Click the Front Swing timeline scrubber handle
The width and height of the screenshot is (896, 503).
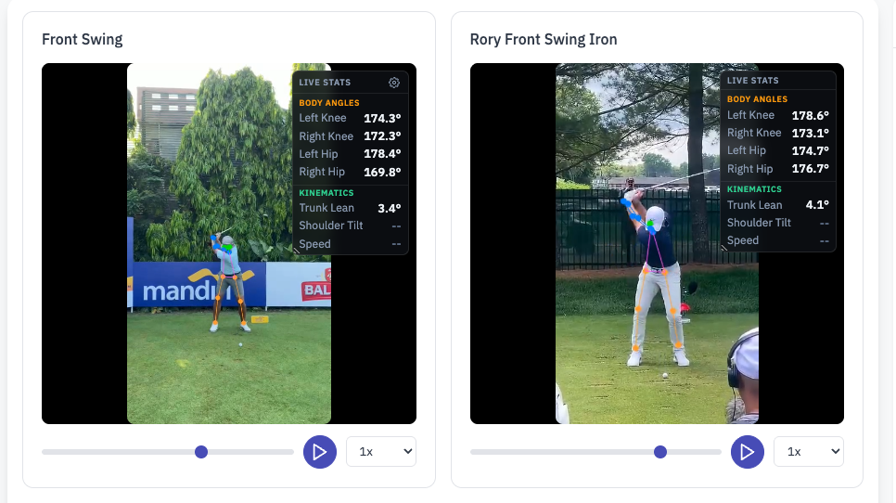click(x=201, y=452)
